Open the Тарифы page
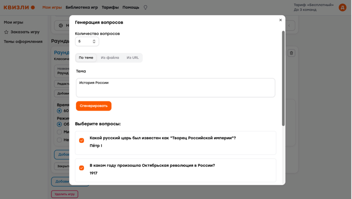The image size is (352, 199). click(110, 8)
